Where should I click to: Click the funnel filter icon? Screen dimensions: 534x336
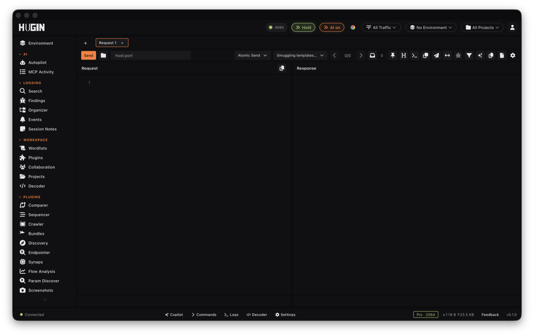(469, 55)
